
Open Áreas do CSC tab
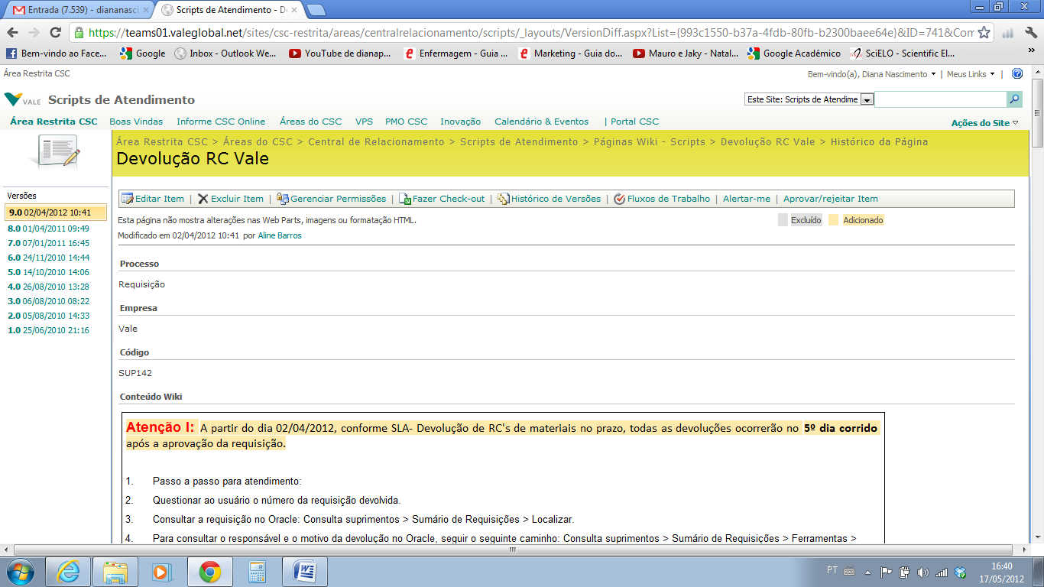(310, 122)
